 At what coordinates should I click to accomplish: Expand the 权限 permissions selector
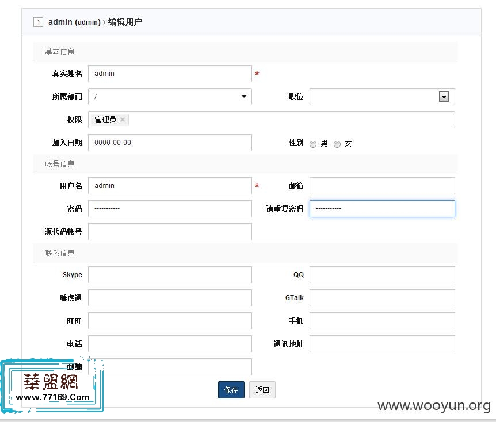point(288,119)
